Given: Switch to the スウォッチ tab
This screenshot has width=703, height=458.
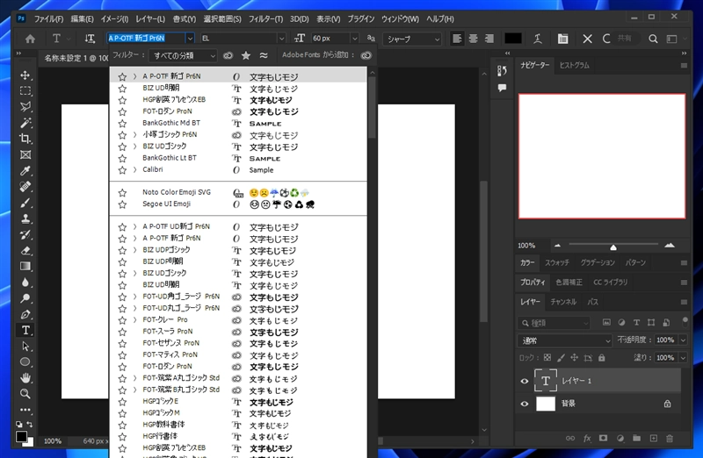Looking at the screenshot, I should 557,263.
